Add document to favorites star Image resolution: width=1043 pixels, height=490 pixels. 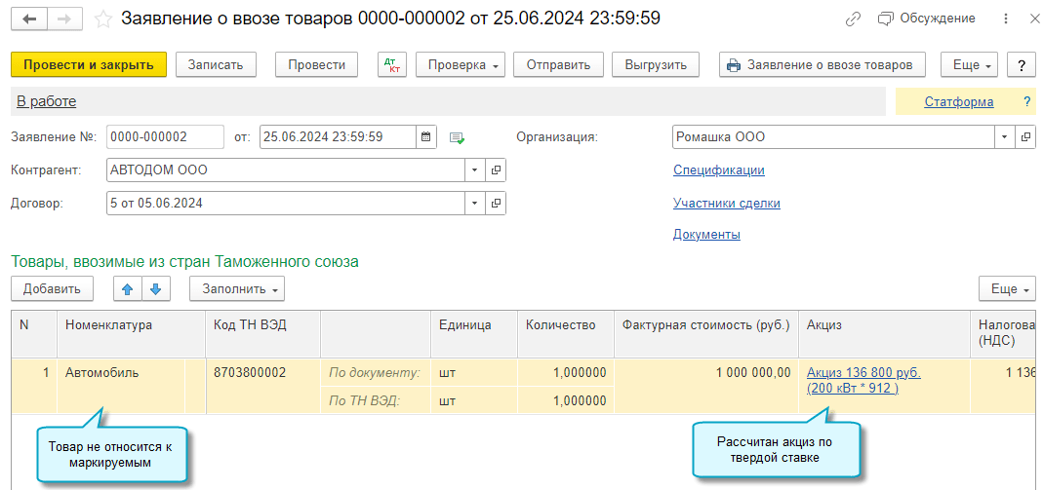coord(102,19)
